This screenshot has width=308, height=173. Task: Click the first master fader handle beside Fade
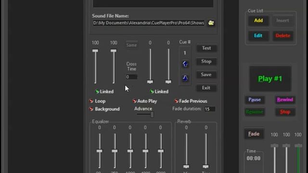(x=274, y=146)
